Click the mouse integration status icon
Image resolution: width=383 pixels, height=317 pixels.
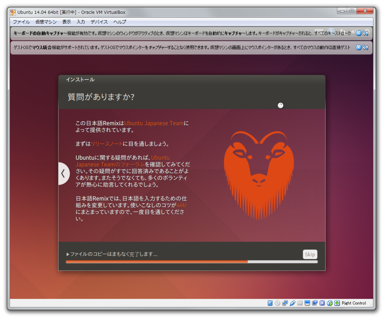(330, 303)
